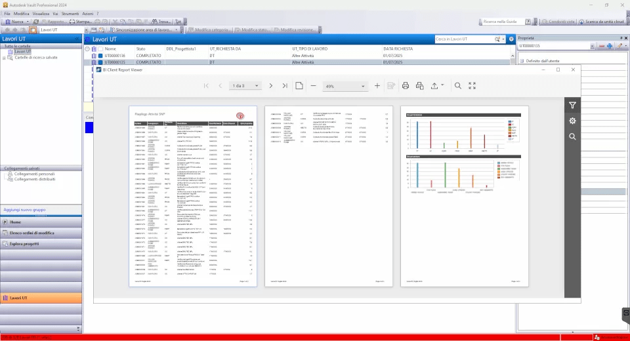This screenshot has height=341, width=630.
Task: Click the help question mark icon
Action: [x=528, y=22]
